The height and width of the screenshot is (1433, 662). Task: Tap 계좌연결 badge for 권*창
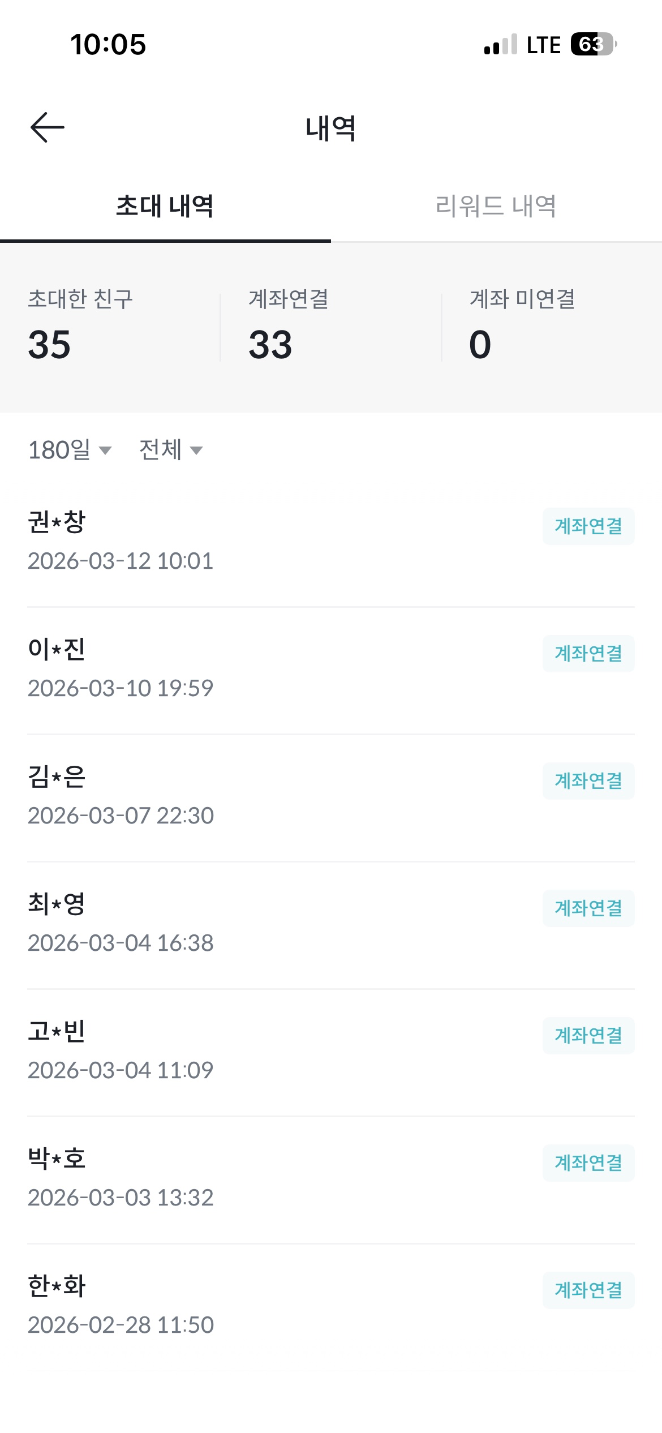588,526
